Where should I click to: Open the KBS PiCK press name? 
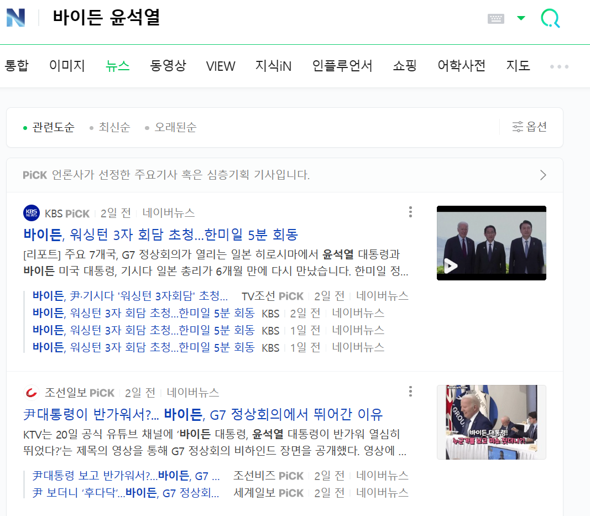tap(67, 213)
